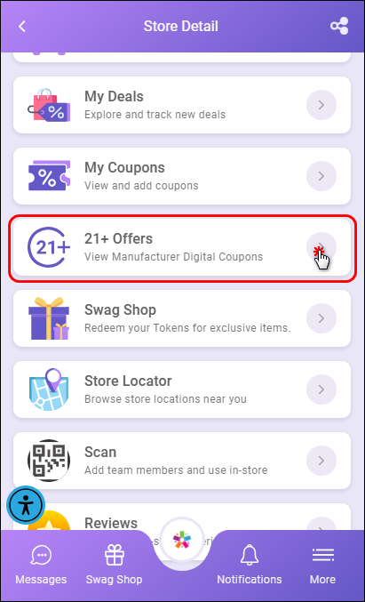
Task: Open 21+ Offers via its chevron
Action: [321, 247]
